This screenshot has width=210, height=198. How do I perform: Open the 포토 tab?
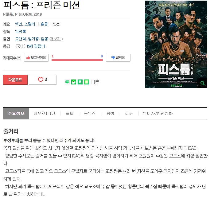[x=70, y=113]
